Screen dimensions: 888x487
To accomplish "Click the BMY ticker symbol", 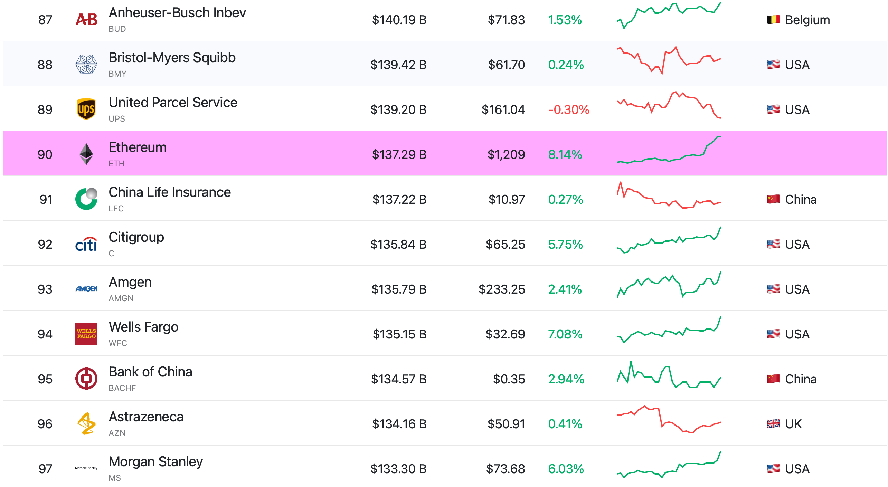I will click(117, 74).
